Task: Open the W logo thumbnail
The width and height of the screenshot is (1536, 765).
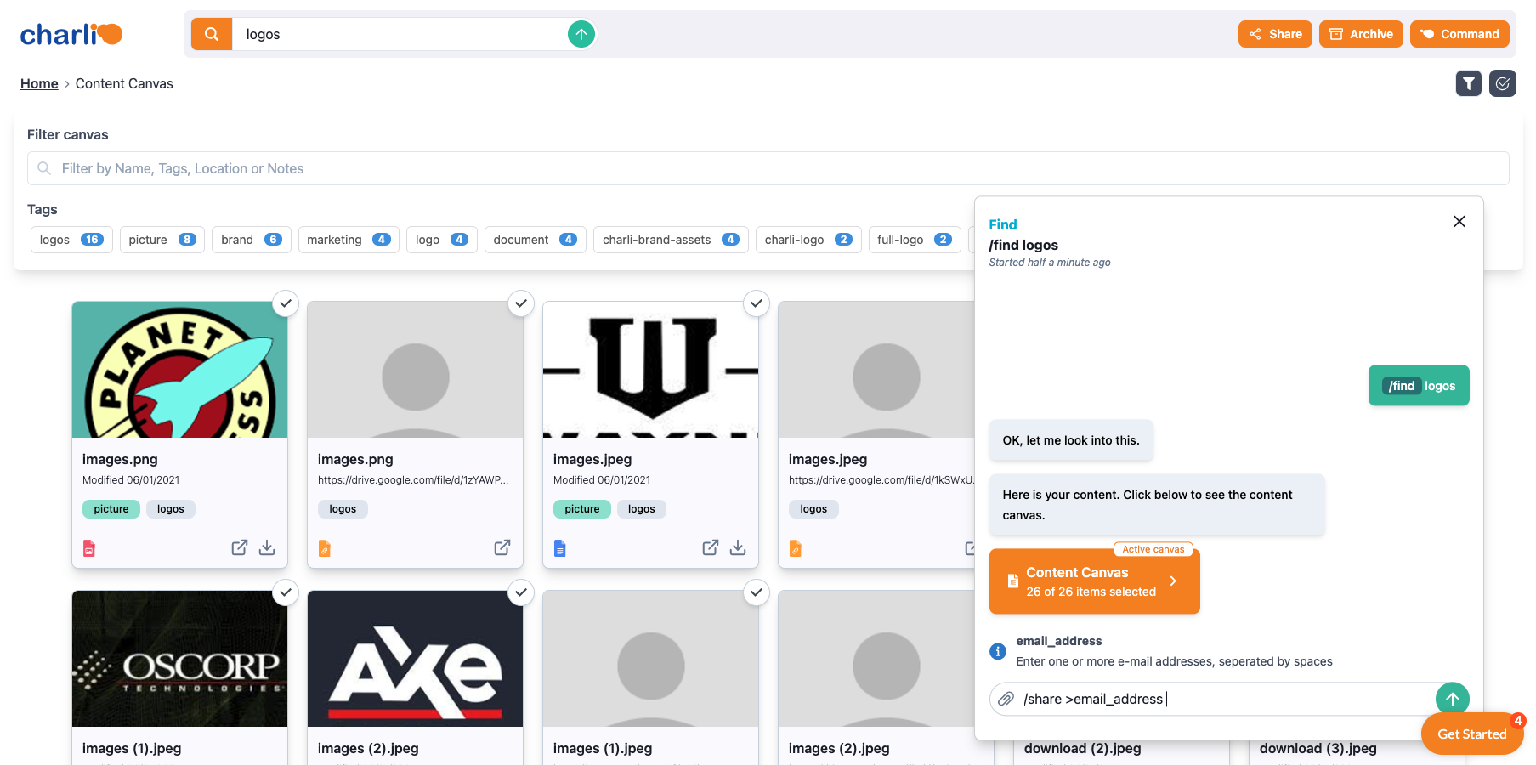Action: (x=651, y=370)
